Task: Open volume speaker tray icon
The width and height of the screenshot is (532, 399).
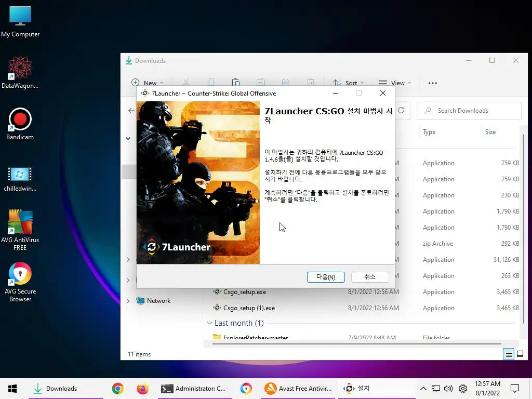Action: point(448,389)
